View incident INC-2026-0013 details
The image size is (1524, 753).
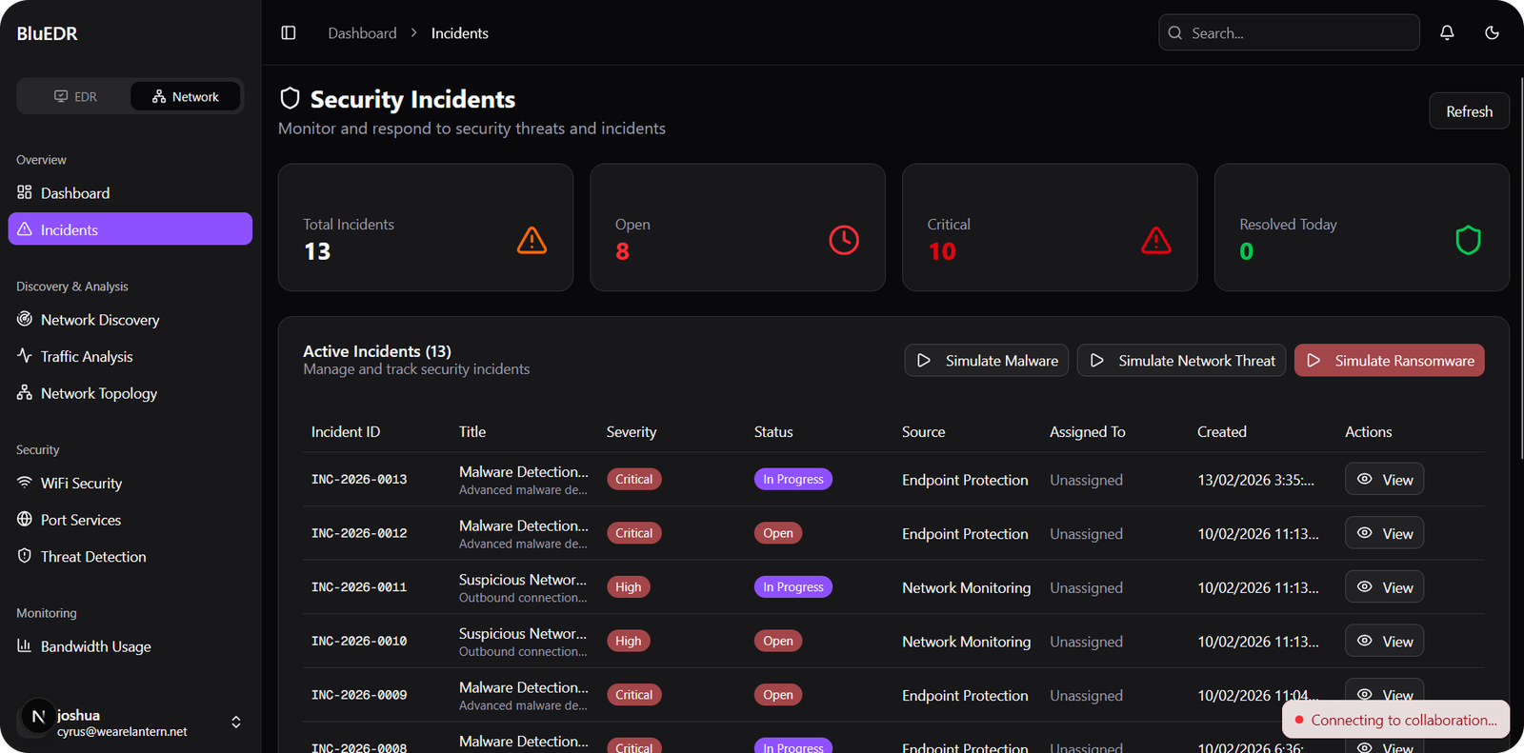point(1384,480)
